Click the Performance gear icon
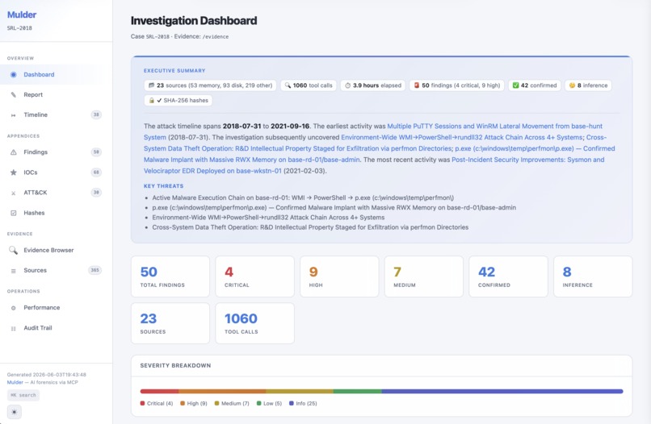Viewport: 651px width, 424px height. click(x=13, y=308)
